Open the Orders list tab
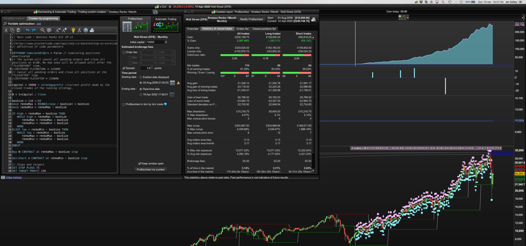Image resolution: width=526 pixels, height=246 pixels. point(242,29)
